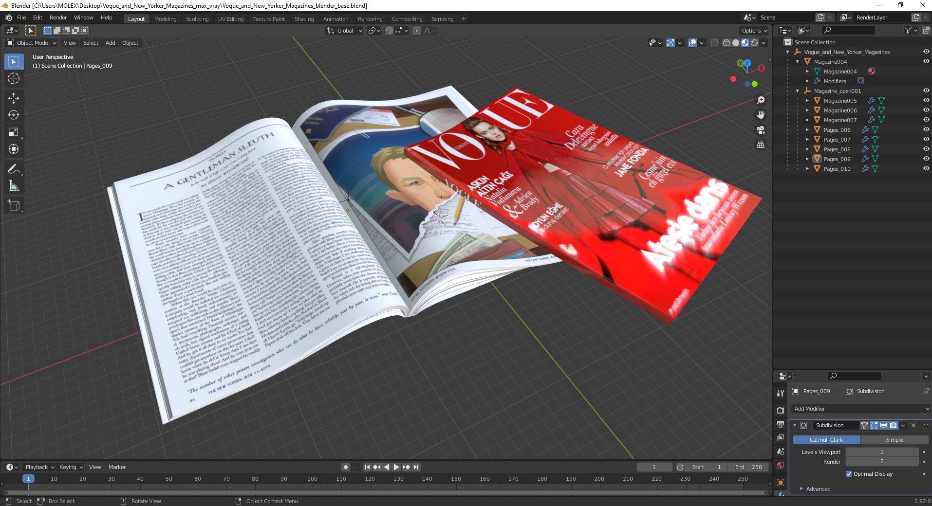932x506 pixels.
Task: Adjust the Levels Viewport value field
Action: pos(882,452)
